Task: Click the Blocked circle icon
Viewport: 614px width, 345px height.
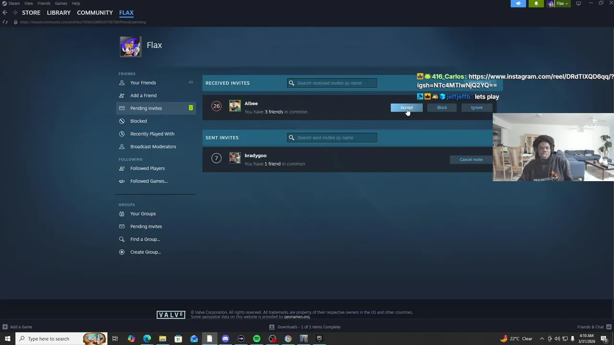Action: [122, 121]
